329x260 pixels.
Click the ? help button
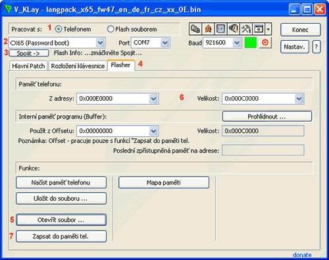(316, 47)
